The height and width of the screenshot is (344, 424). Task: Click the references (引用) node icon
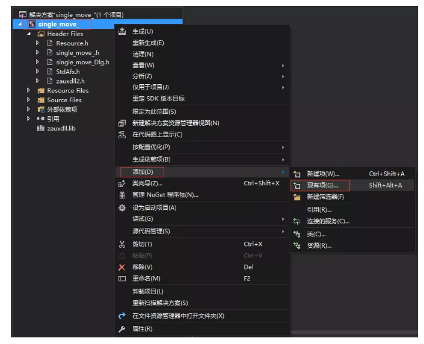tap(41, 118)
